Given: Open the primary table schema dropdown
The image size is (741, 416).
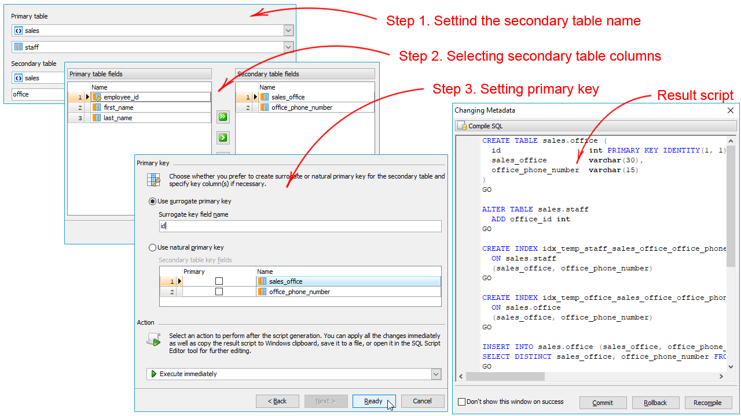Looking at the screenshot, I should 288,31.
